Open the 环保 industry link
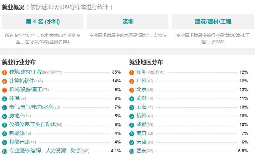The height and width of the screenshot is (156, 255). [14, 98]
